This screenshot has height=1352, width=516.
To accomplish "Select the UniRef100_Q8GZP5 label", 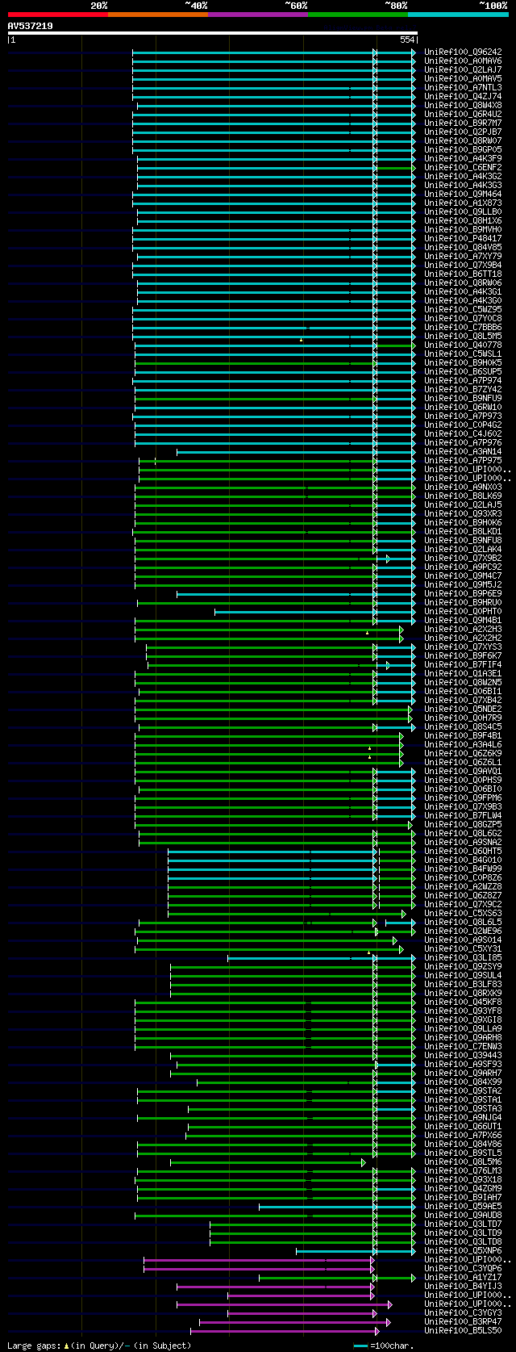I will point(463,825).
